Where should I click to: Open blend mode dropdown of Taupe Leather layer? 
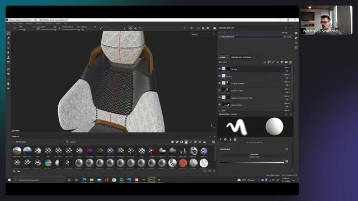[x=287, y=103]
